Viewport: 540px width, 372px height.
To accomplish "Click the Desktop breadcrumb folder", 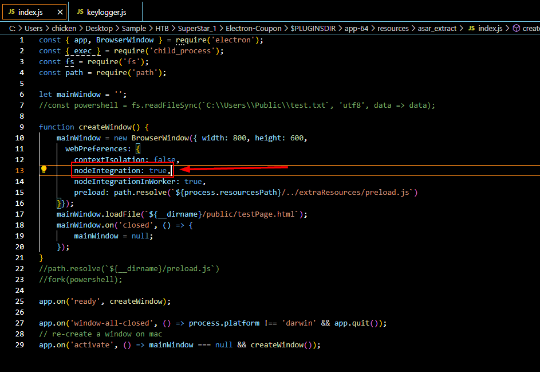I will click(x=99, y=28).
